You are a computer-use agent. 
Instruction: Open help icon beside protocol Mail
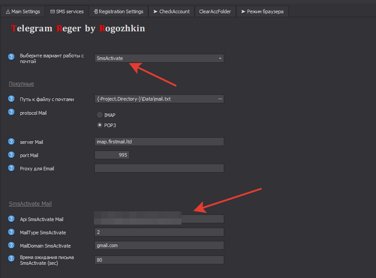pos(11,112)
